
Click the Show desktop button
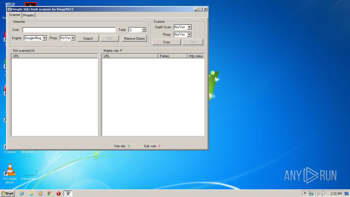tap(347, 193)
